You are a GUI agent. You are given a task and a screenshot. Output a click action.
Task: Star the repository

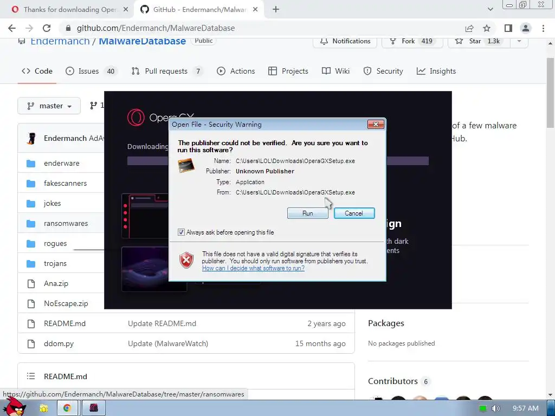click(x=479, y=41)
